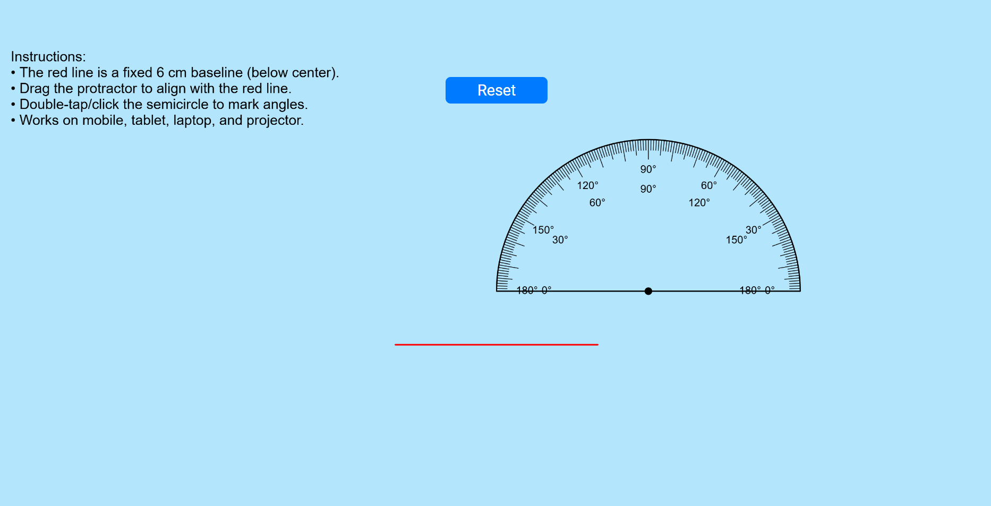Click the 180° label at protractor's left end
This screenshot has height=506, width=991.
click(527, 290)
